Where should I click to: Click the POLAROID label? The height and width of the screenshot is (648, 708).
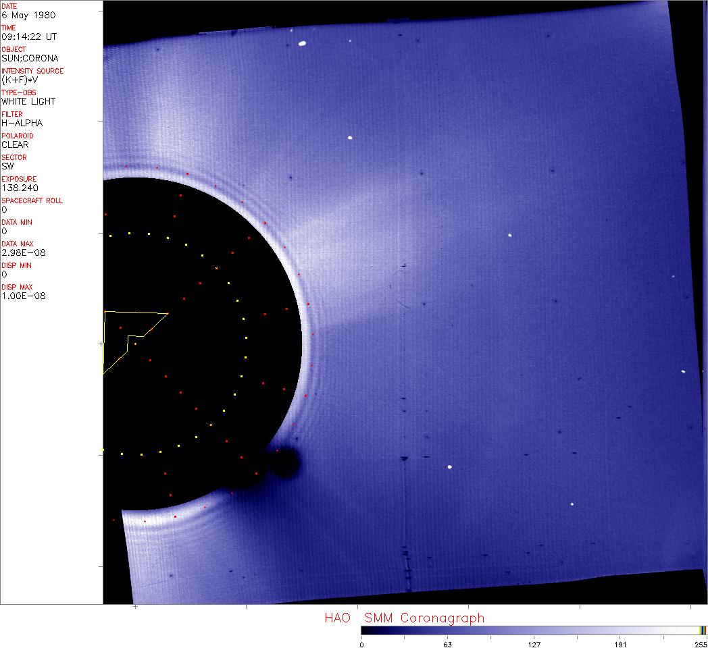(x=16, y=136)
